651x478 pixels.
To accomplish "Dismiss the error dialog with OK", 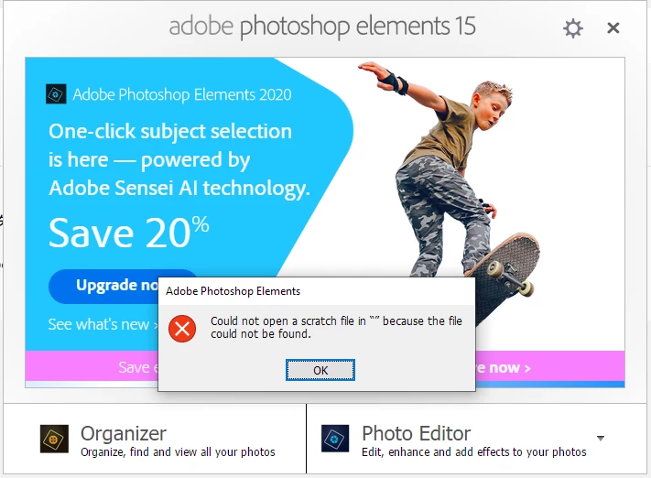I will [x=320, y=370].
